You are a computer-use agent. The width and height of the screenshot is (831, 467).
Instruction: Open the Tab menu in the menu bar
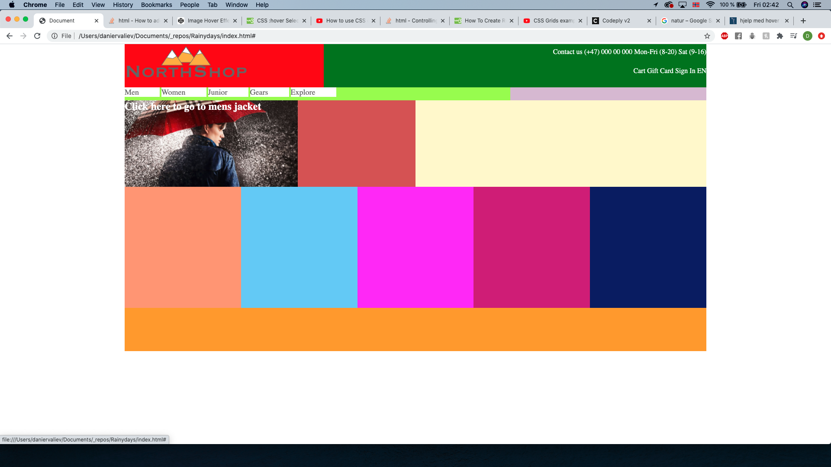click(x=212, y=5)
